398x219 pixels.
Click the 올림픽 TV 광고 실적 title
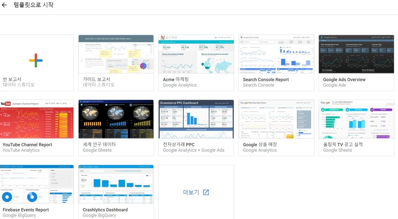pos(343,144)
